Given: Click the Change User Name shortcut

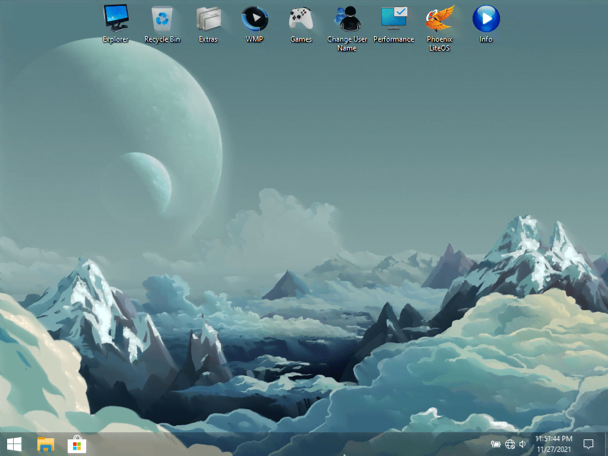Looking at the screenshot, I should tap(347, 28).
